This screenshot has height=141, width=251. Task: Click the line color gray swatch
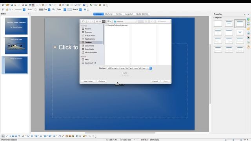(41, 9)
